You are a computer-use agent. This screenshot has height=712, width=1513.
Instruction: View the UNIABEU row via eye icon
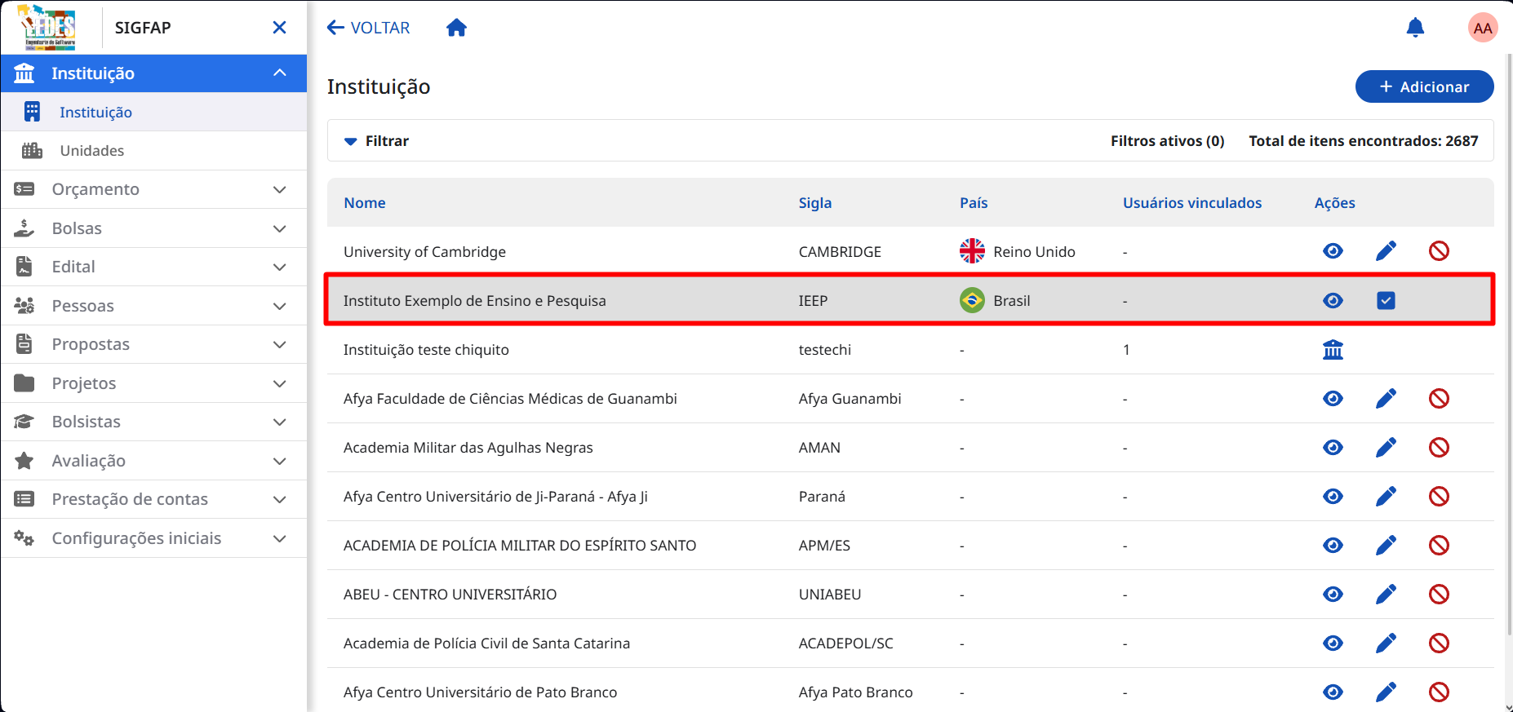tap(1333, 595)
